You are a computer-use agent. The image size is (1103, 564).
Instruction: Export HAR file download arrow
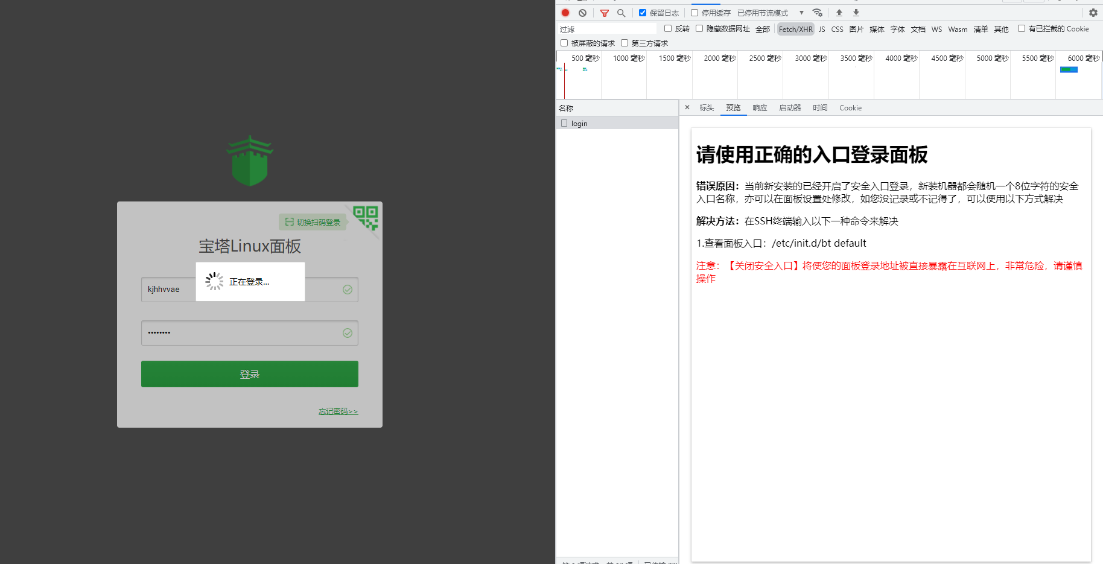856,13
